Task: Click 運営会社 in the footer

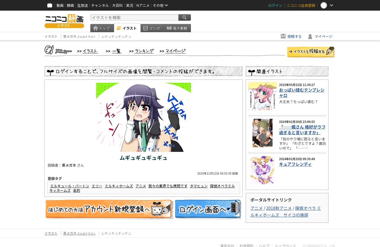Action: coord(227,246)
